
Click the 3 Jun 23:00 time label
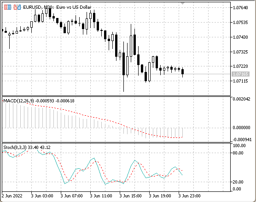pos(189,196)
